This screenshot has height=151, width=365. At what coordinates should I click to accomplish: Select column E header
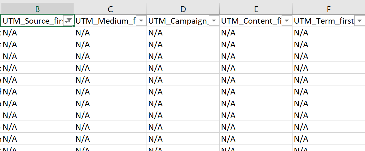pos(256,9)
